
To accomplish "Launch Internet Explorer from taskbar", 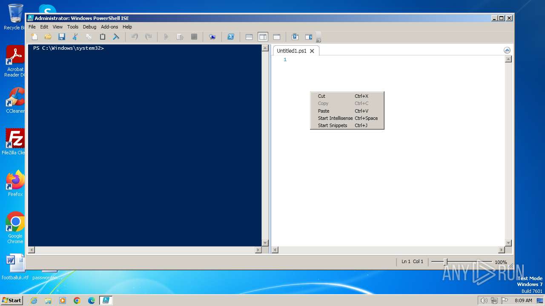I will coord(34,300).
